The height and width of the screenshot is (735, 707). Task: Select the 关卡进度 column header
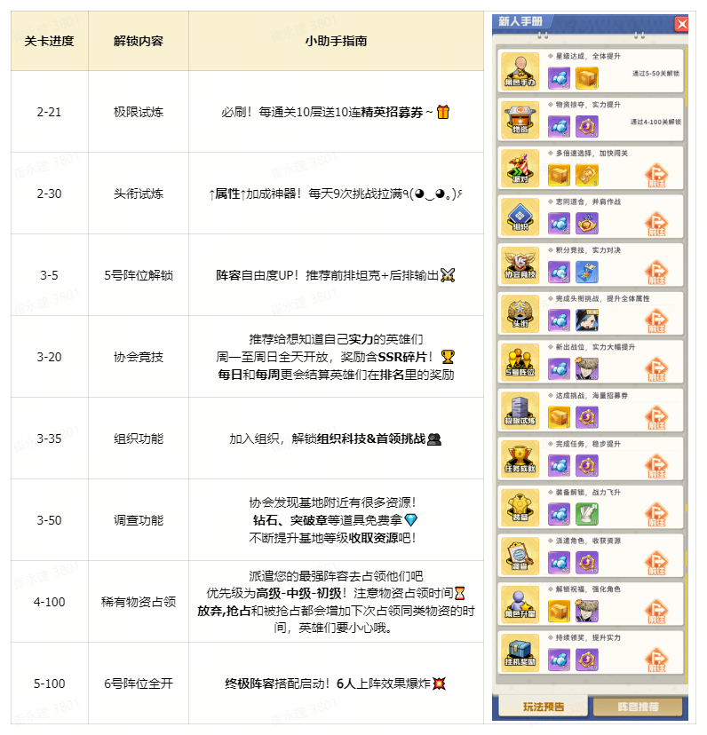click(49, 41)
